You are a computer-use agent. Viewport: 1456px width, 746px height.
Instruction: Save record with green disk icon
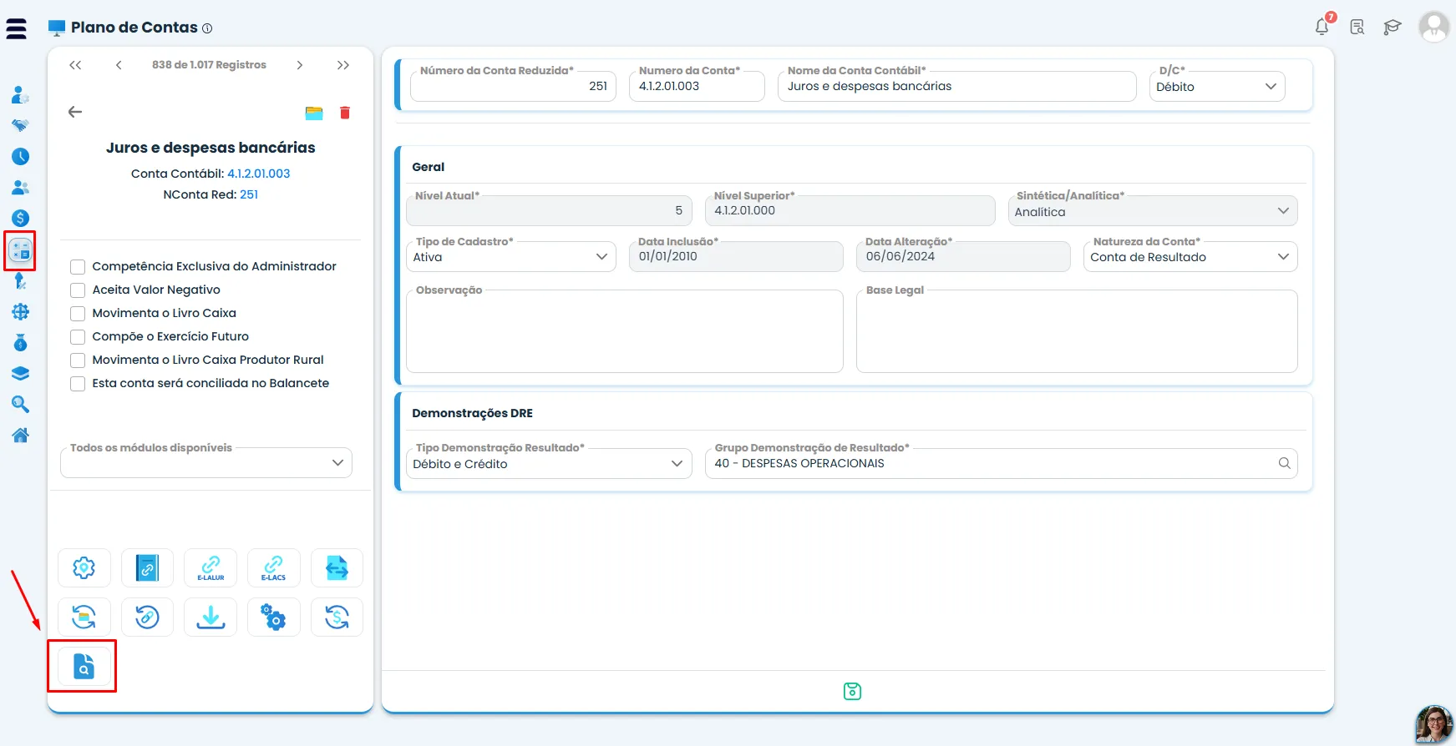[x=852, y=691]
